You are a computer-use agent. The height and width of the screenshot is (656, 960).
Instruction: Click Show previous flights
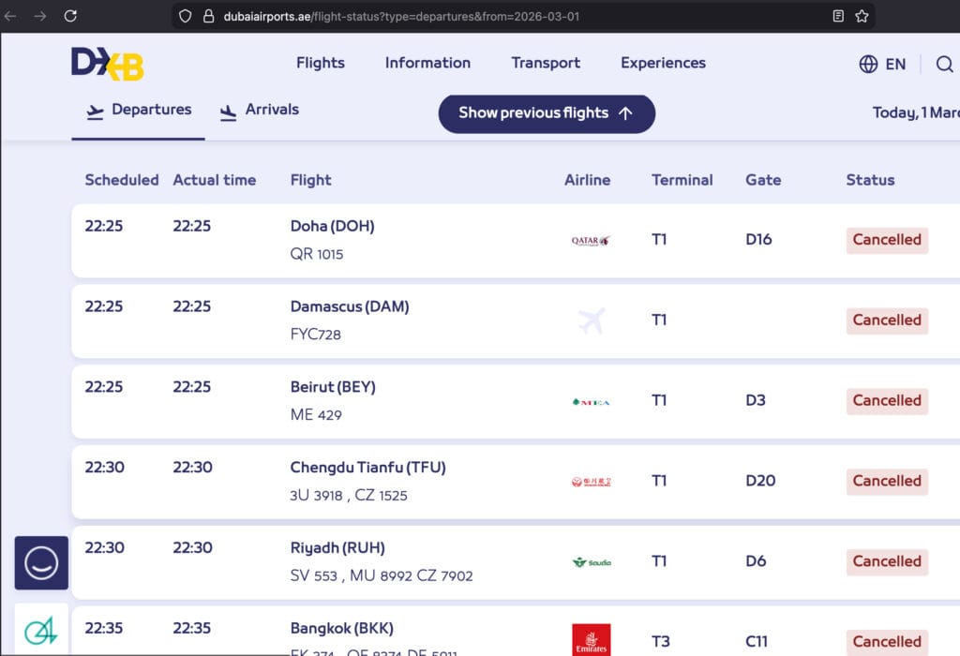547,113
